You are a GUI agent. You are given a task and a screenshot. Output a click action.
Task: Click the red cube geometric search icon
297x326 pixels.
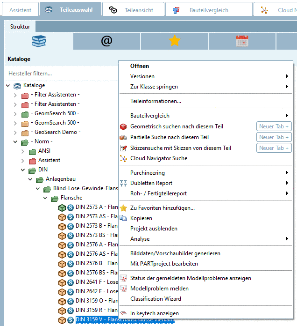[x=123, y=126]
